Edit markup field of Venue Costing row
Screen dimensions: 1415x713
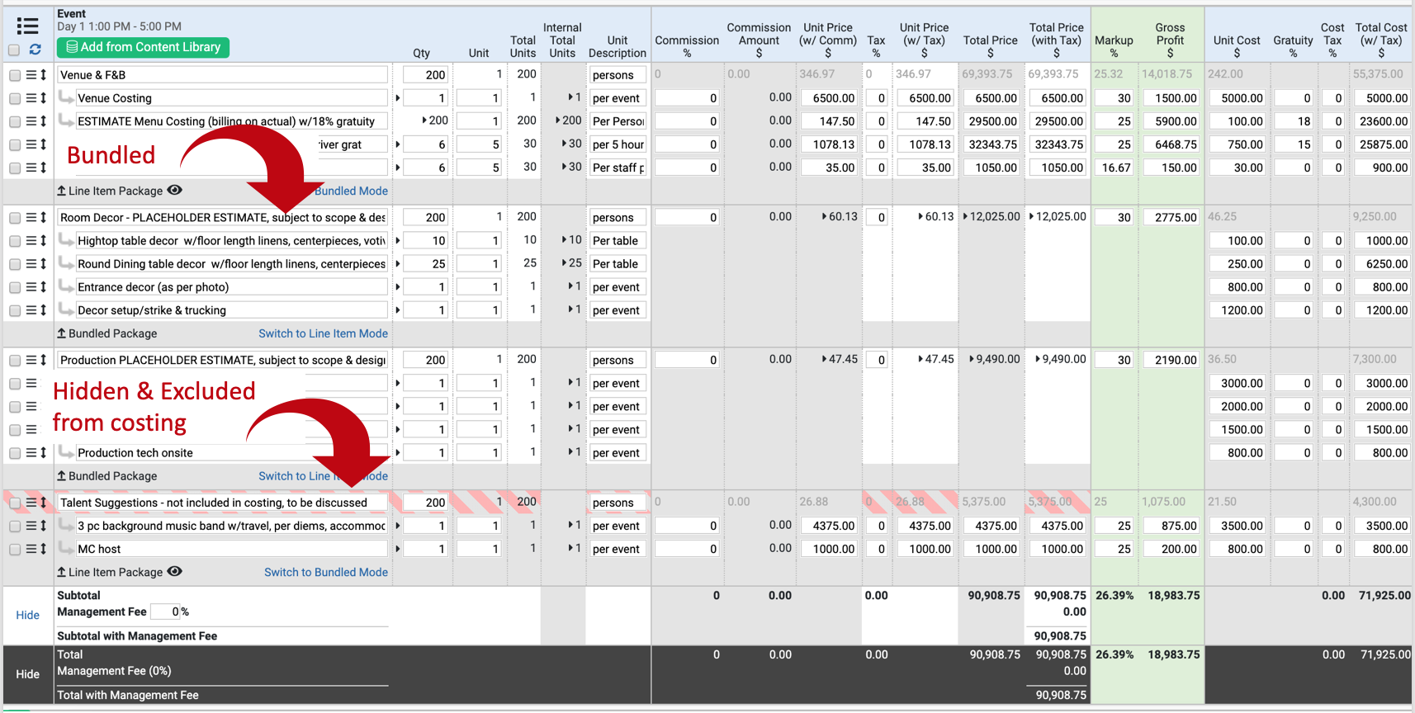1114,98
